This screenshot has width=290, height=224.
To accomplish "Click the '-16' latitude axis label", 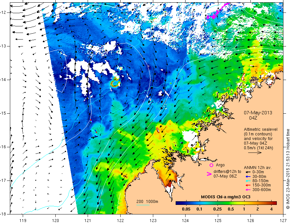I will coord(3,147).
